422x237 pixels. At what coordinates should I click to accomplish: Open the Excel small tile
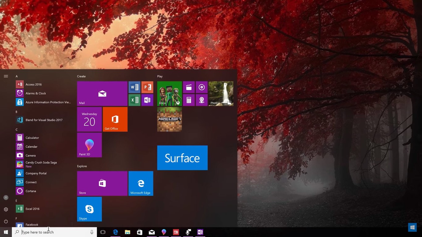[134, 100]
